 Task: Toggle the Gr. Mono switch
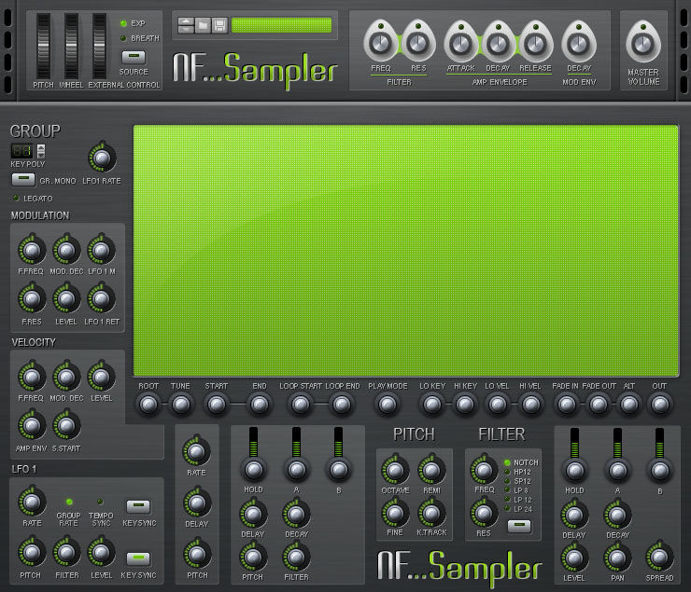click(23, 179)
